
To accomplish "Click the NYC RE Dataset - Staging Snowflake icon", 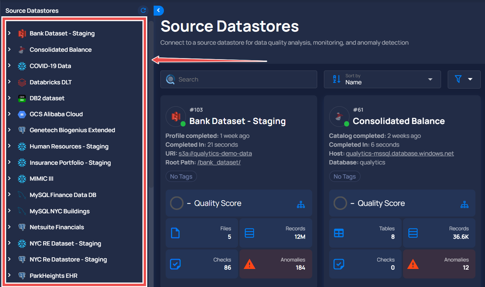I will click(22, 244).
